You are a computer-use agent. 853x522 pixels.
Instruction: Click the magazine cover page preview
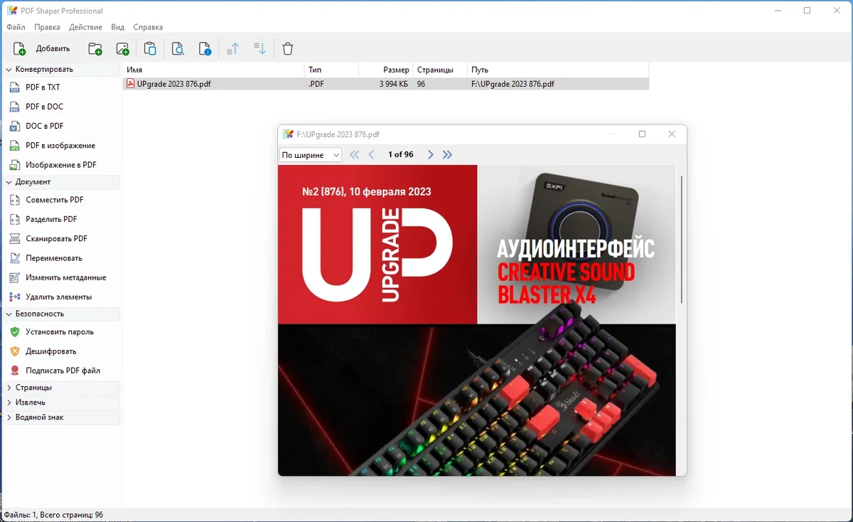[477, 320]
